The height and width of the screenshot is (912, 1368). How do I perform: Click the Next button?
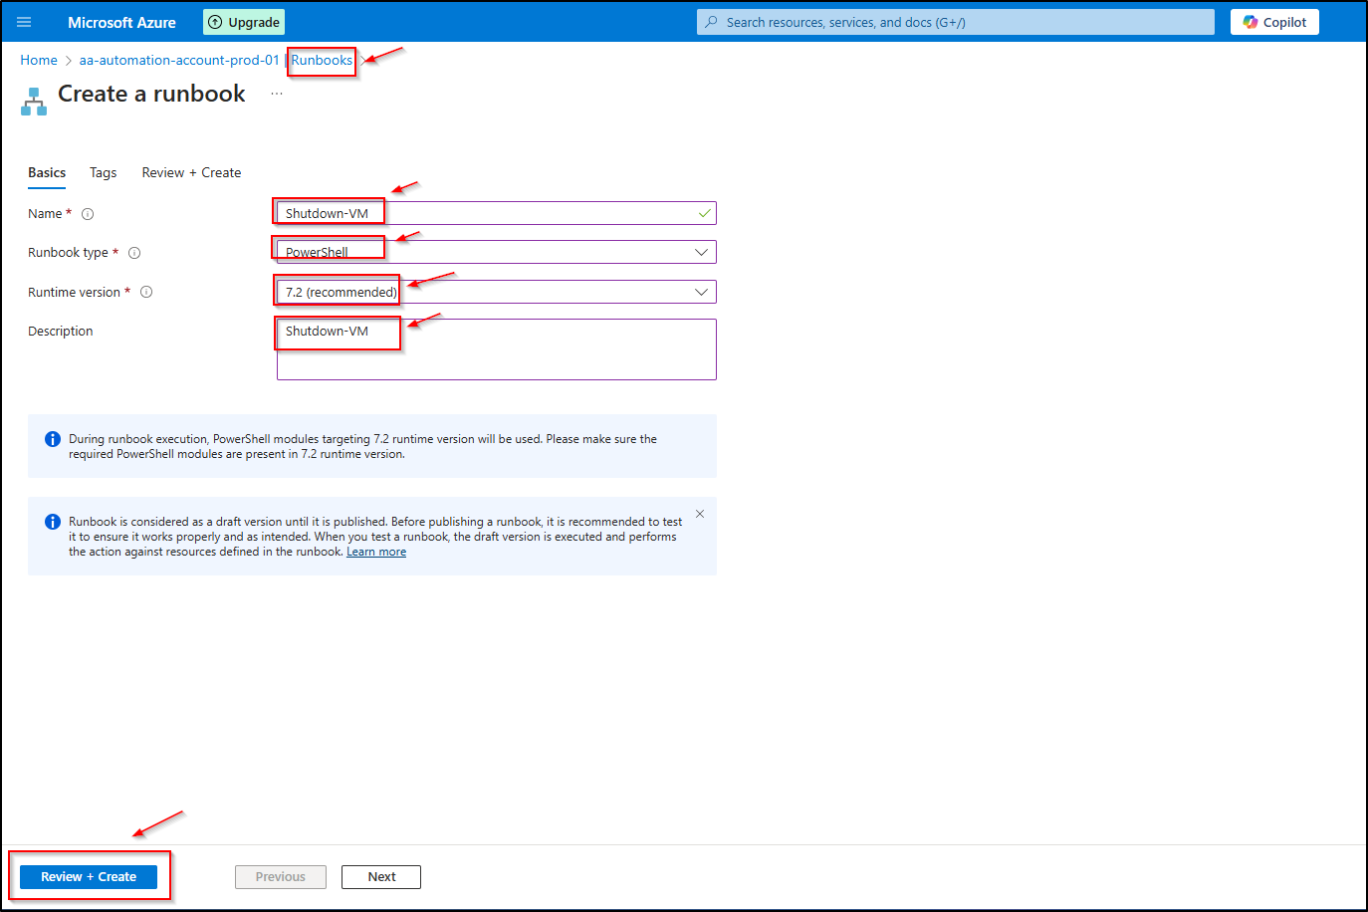tap(381, 877)
